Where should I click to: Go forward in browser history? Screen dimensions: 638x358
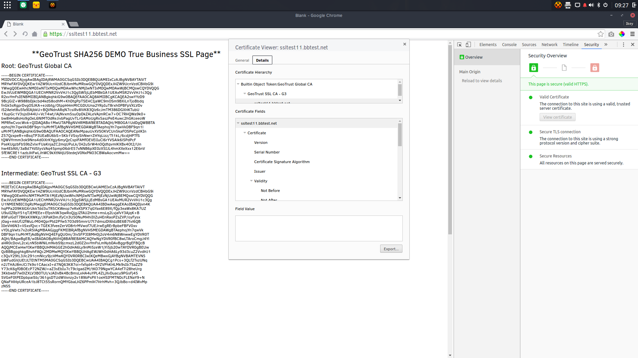coord(15,34)
